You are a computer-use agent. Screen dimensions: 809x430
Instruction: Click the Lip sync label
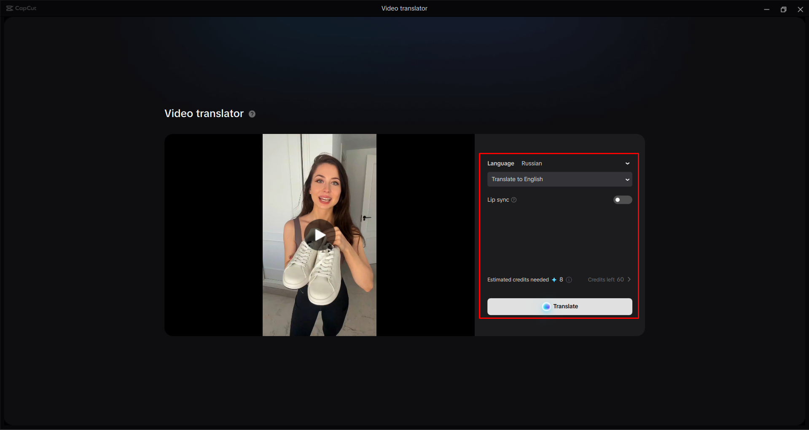tap(498, 200)
